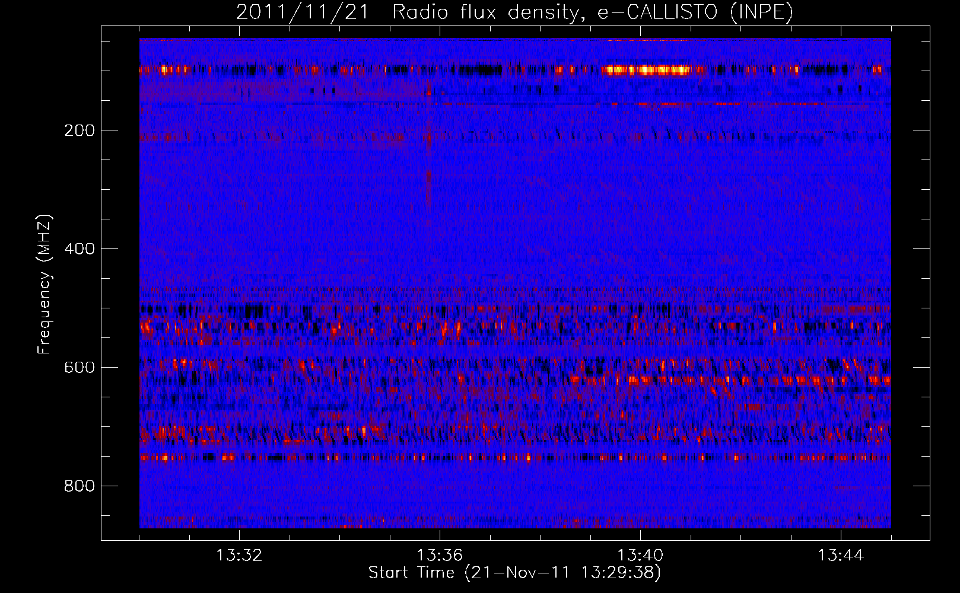
Task: Click the 600 frequency tick label
Action: pyautogui.click(x=80, y=368)
